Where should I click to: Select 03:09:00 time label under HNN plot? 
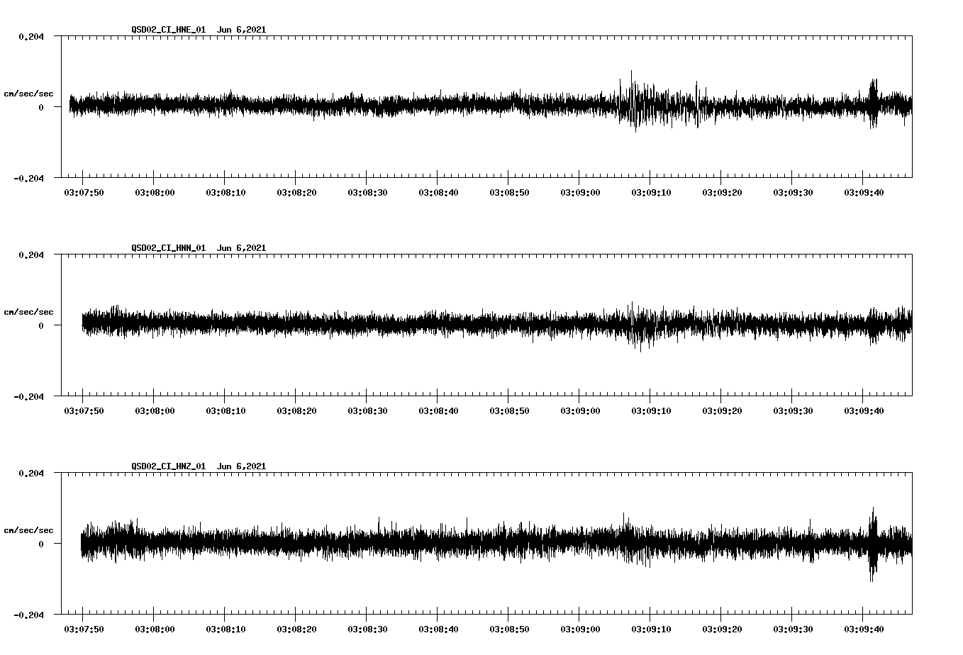click(580, 410)
